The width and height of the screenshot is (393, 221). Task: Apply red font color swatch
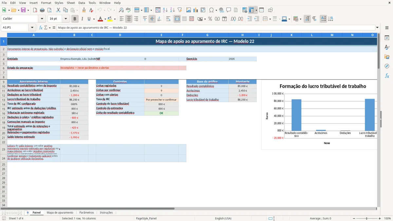[x=100, y=19]
